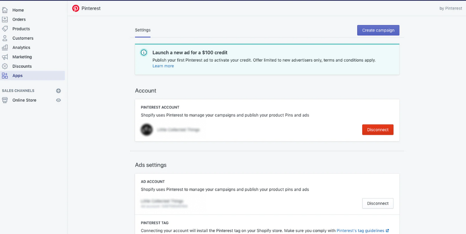This screenshot has height=234, width=466.
Task: Click the info icon in the credit banner
Action: (144, 53)
